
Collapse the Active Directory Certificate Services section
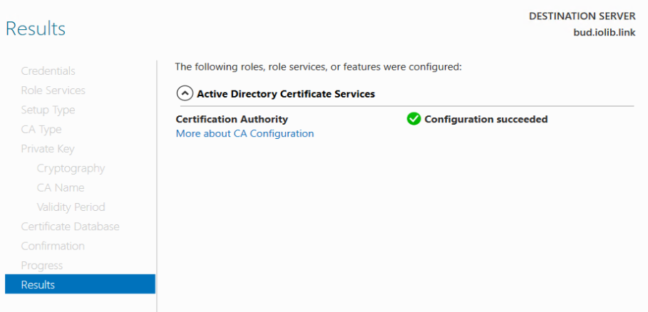[x=185, y=94]
